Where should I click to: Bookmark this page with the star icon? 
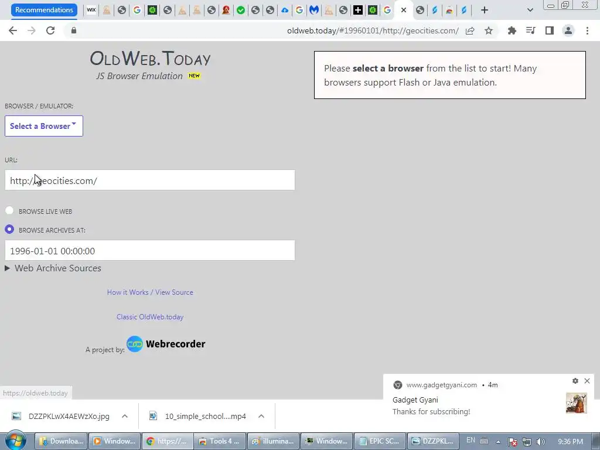coord(489,30)
